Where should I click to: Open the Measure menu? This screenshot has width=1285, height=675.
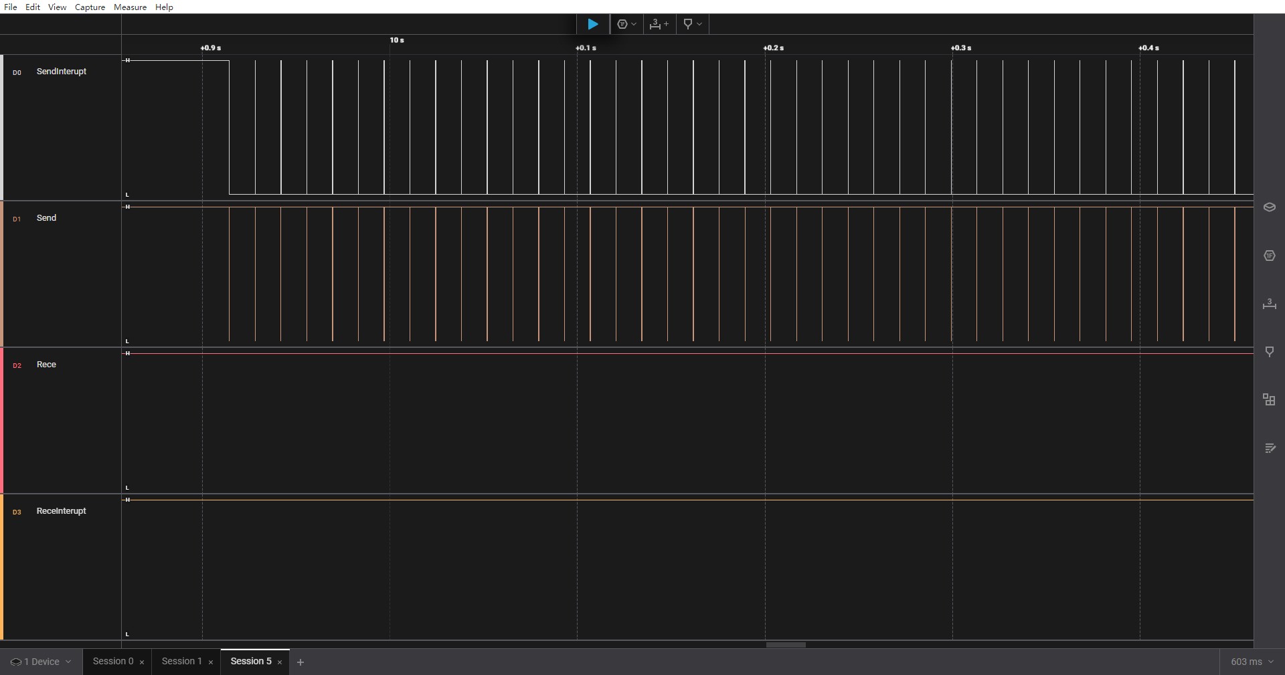tap(130, 7)
